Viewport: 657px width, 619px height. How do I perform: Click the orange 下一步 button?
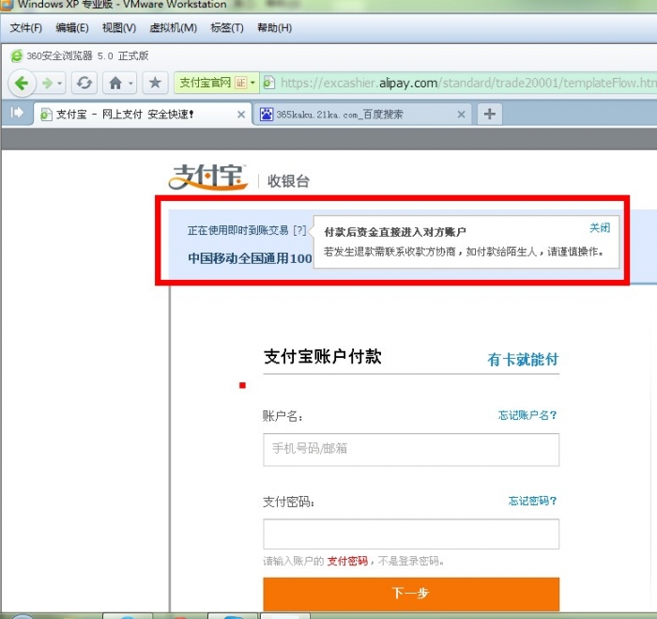[411, 594]
